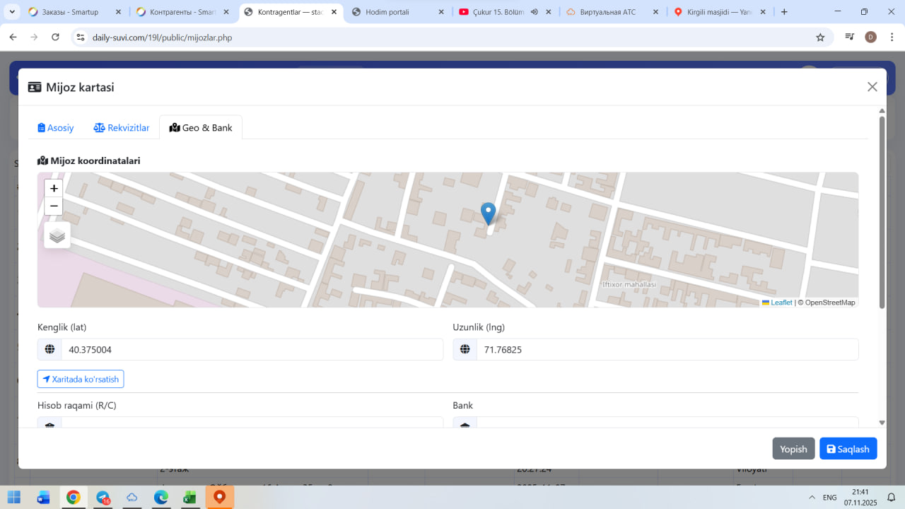Click the Kenglik (lat) input field
This screenshot has width=905, height=509.
(252, 349)
